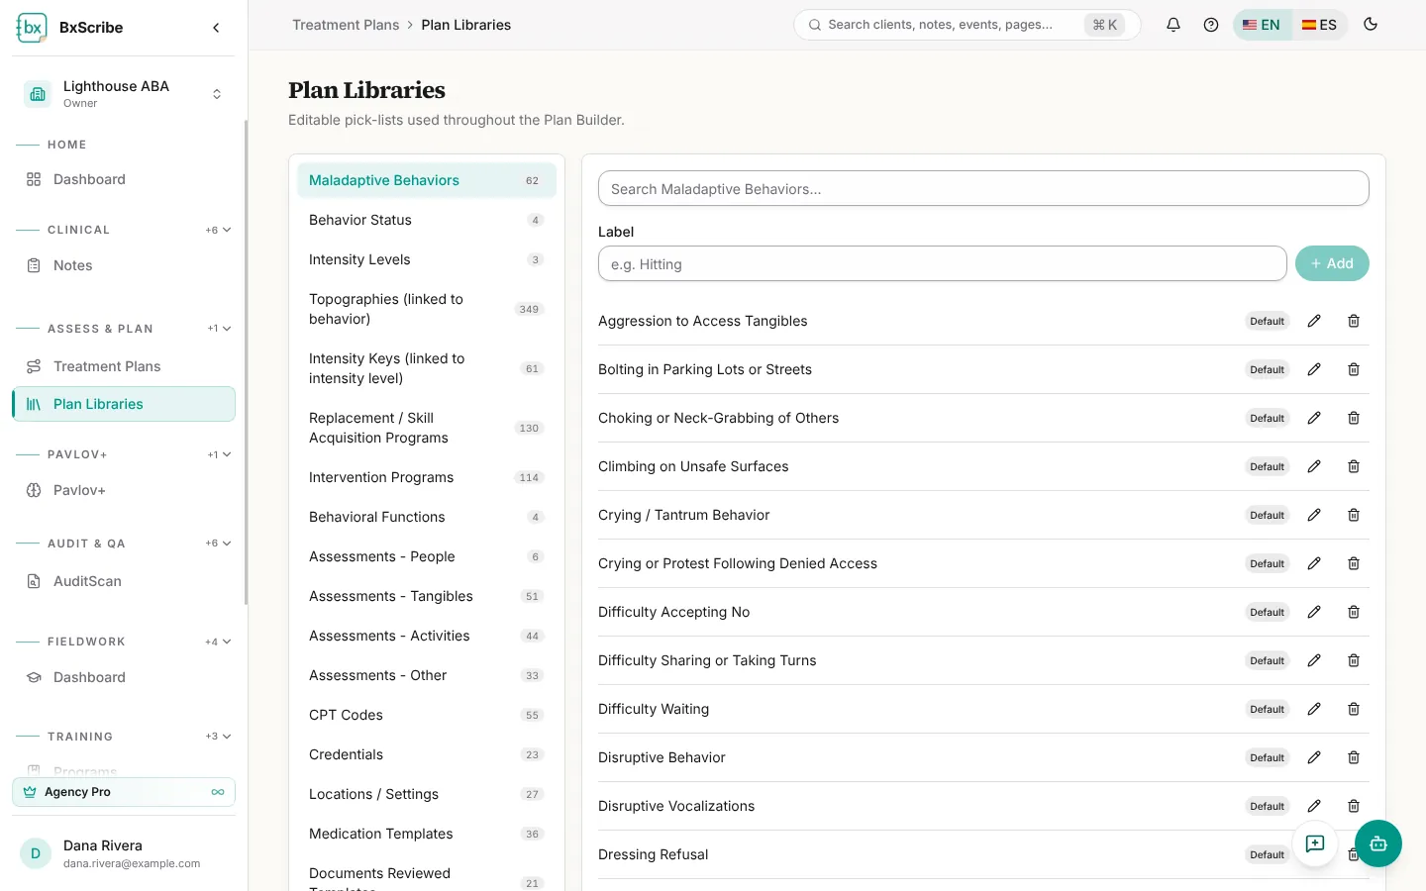Click the Add button
Viewport: 1426px width, 891px height.
click(x=1332, y=263)
